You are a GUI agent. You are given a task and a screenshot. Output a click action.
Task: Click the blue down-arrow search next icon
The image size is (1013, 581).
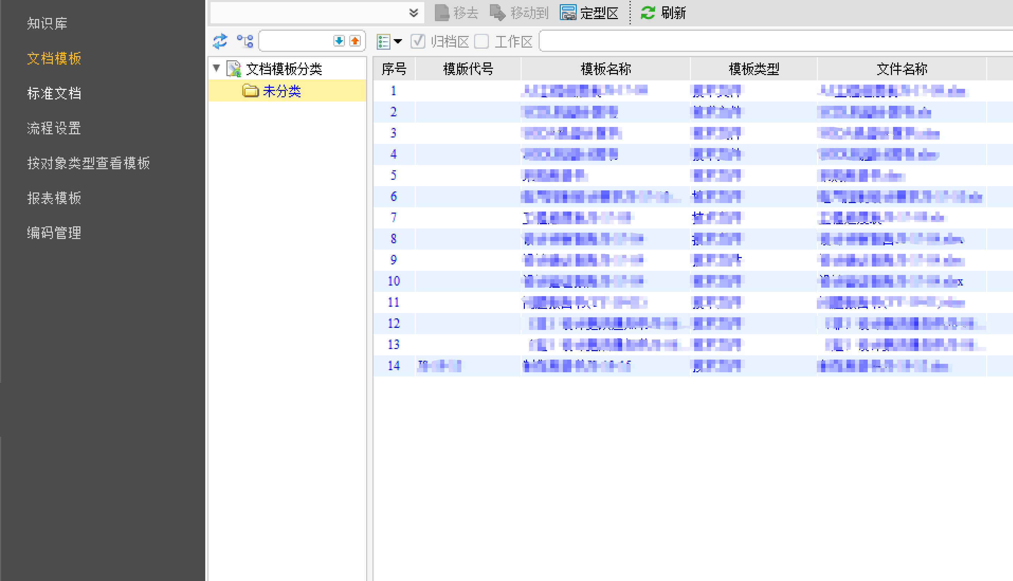(x=339, y=41)
